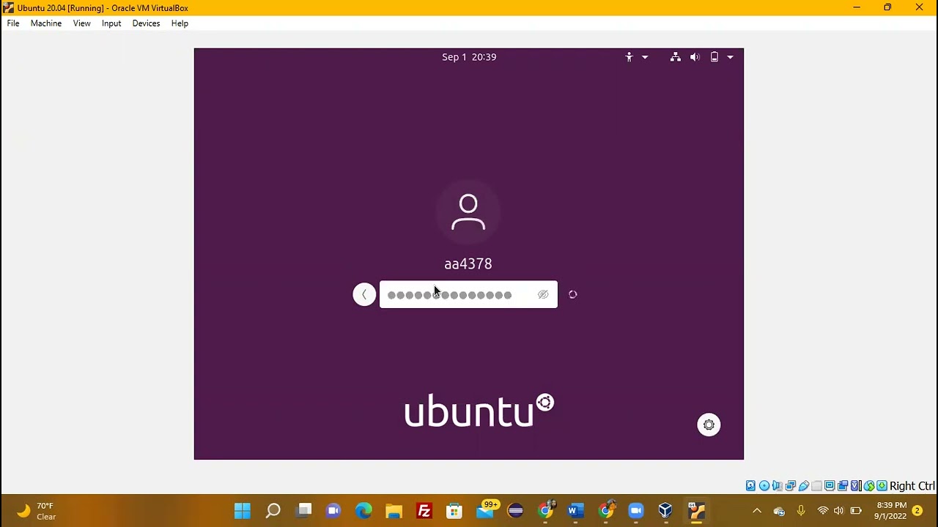Click the Right Ctrl host key label

(912, 486)
